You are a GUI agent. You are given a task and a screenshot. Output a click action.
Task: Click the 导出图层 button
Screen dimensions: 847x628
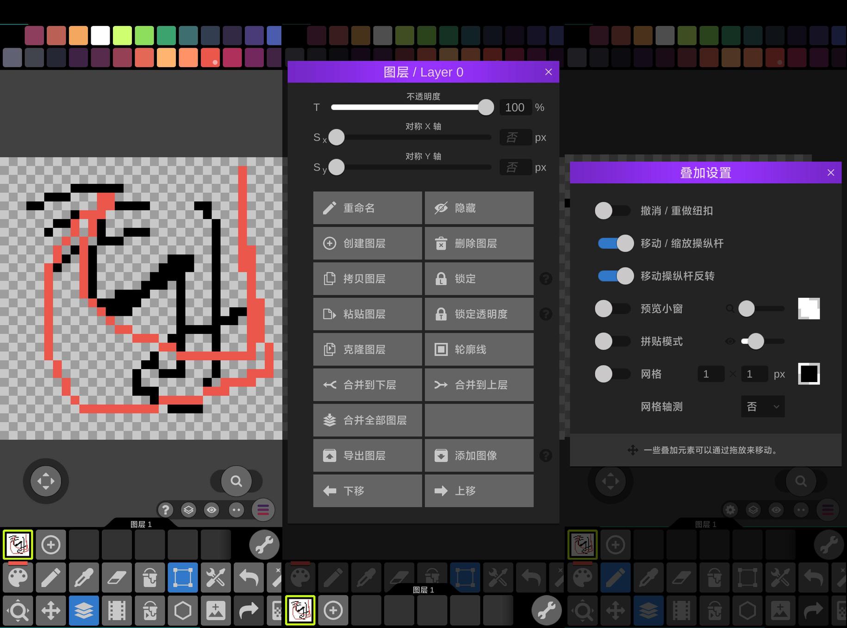(x=367, y=456)
